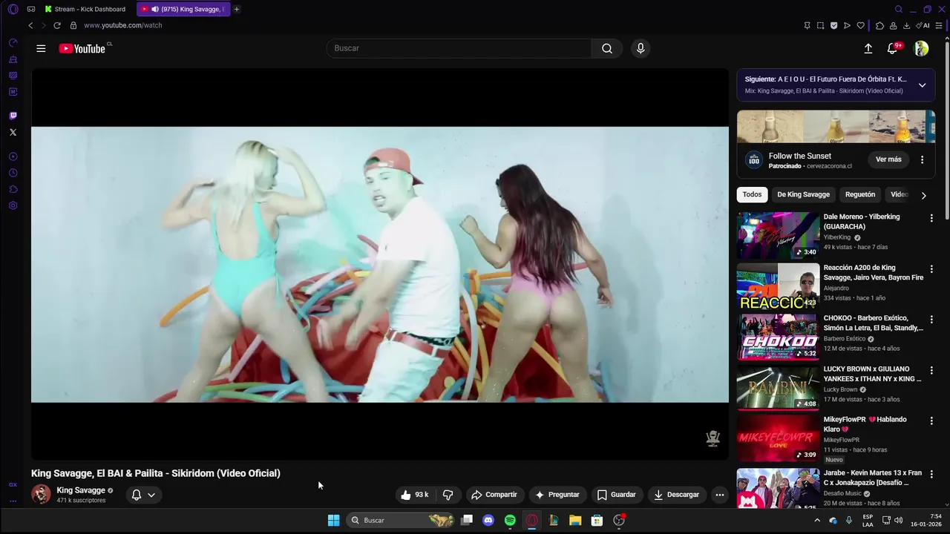Open Opera sidebar settings gear
This screenshot has width=950, height=534.
[13, 205]
